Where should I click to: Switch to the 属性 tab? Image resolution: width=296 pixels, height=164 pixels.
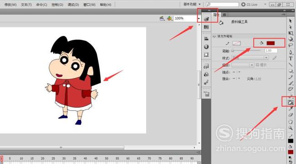(x=216, y=15)
